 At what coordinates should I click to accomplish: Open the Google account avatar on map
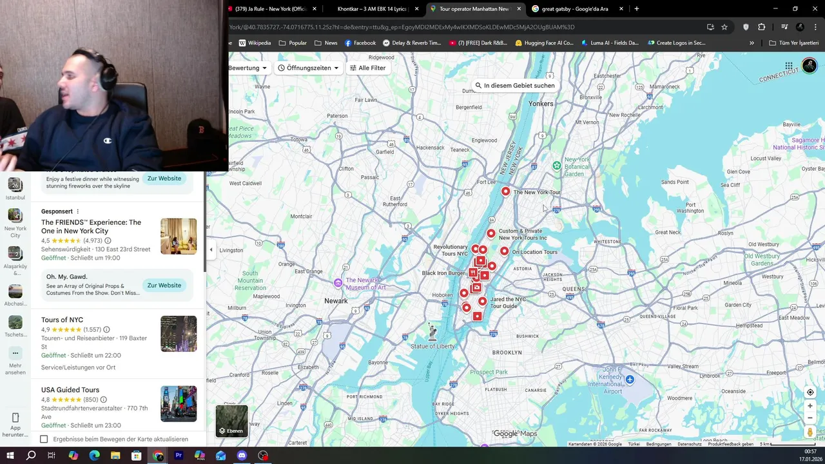pyautogui.click(x=810, y=66)
